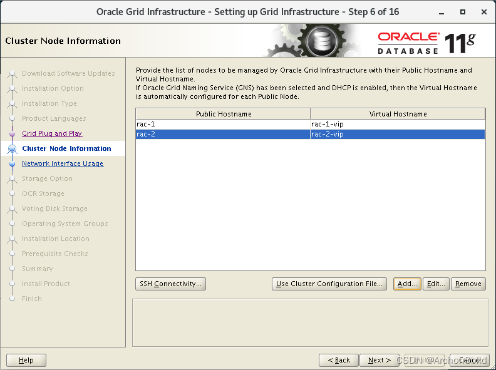496x370 pixels.
Task: Sort by Public Hostname column header
Action: pos(224,114)
